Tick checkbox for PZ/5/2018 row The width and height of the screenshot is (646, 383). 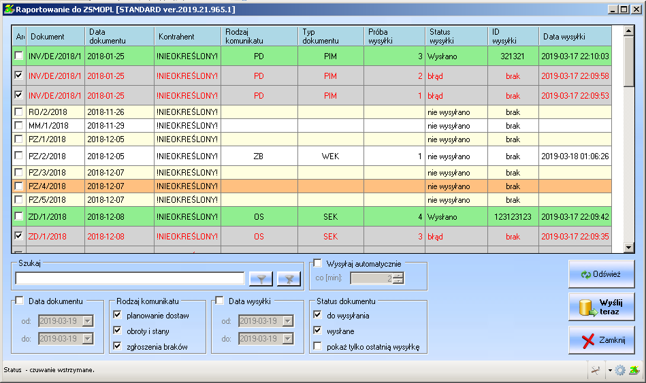18,199
